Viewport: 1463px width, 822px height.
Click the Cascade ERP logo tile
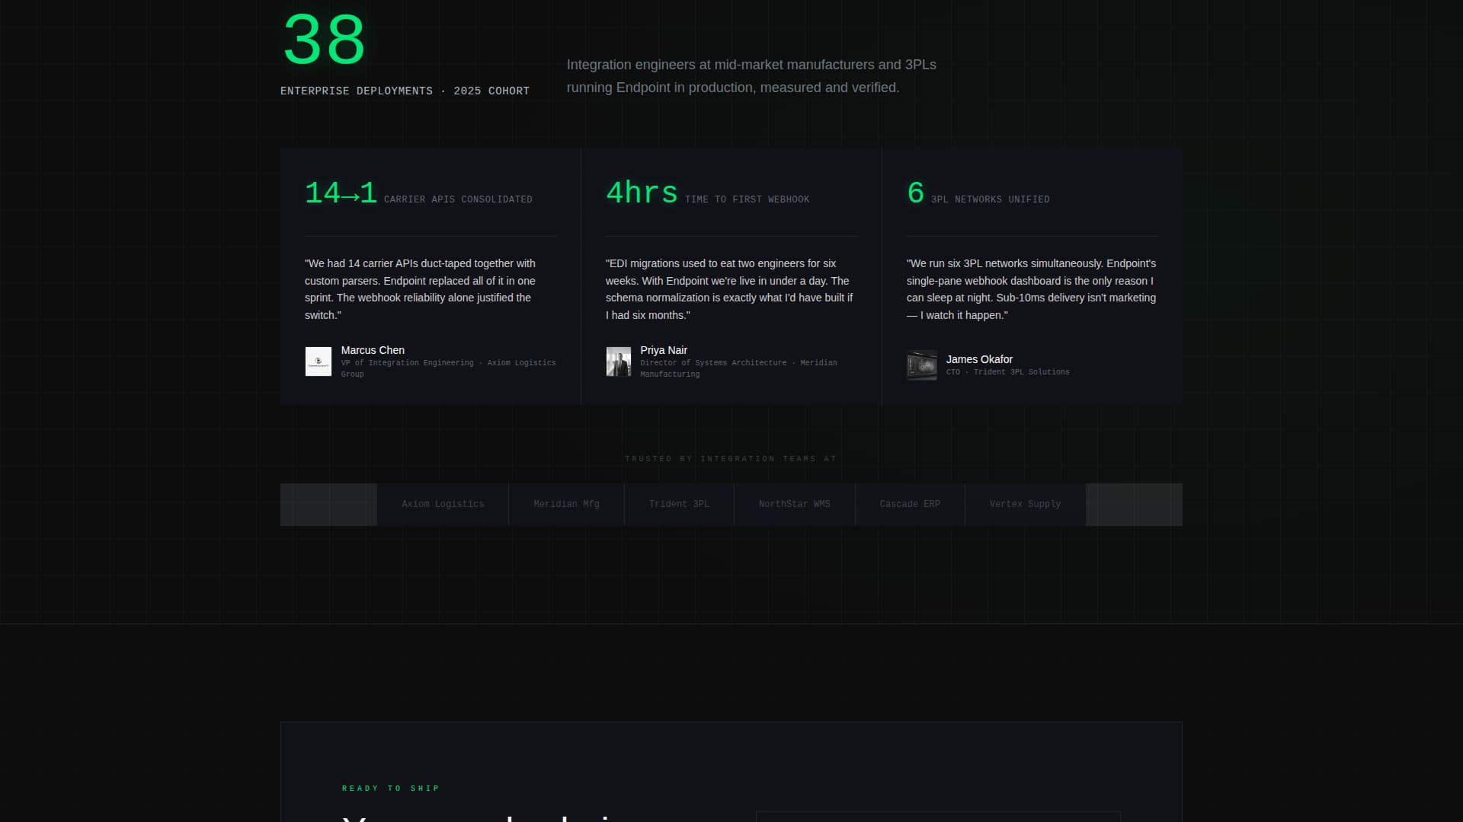(x=910, y=504)
